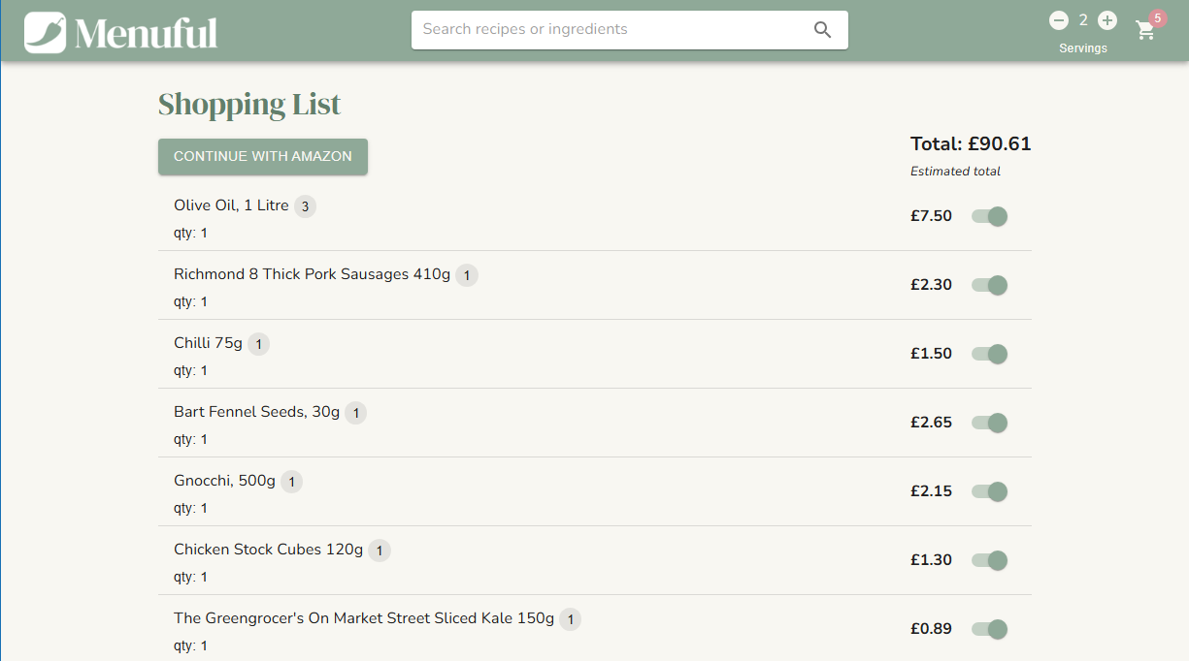Click the £2.30 sausages price
1189x661 pixels.
931,285
